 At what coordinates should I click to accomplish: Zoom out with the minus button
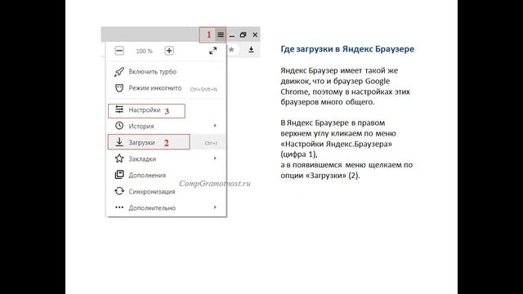click(119, 51)
